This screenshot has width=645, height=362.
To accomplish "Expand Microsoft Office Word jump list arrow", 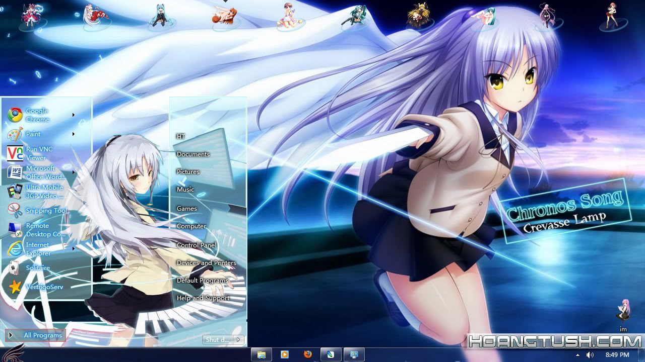I will click(73, 172).
